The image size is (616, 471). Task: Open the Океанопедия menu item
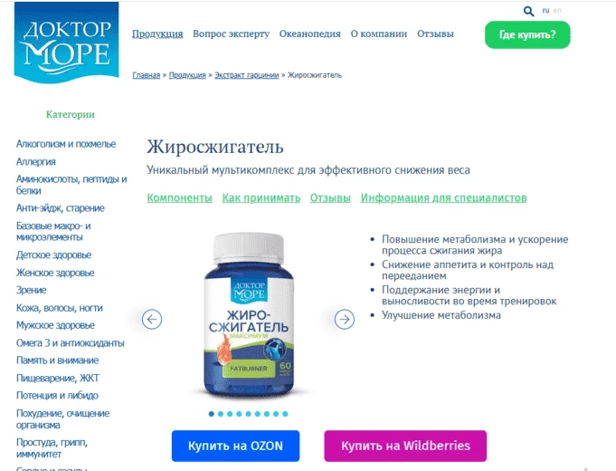coord(310,34)
